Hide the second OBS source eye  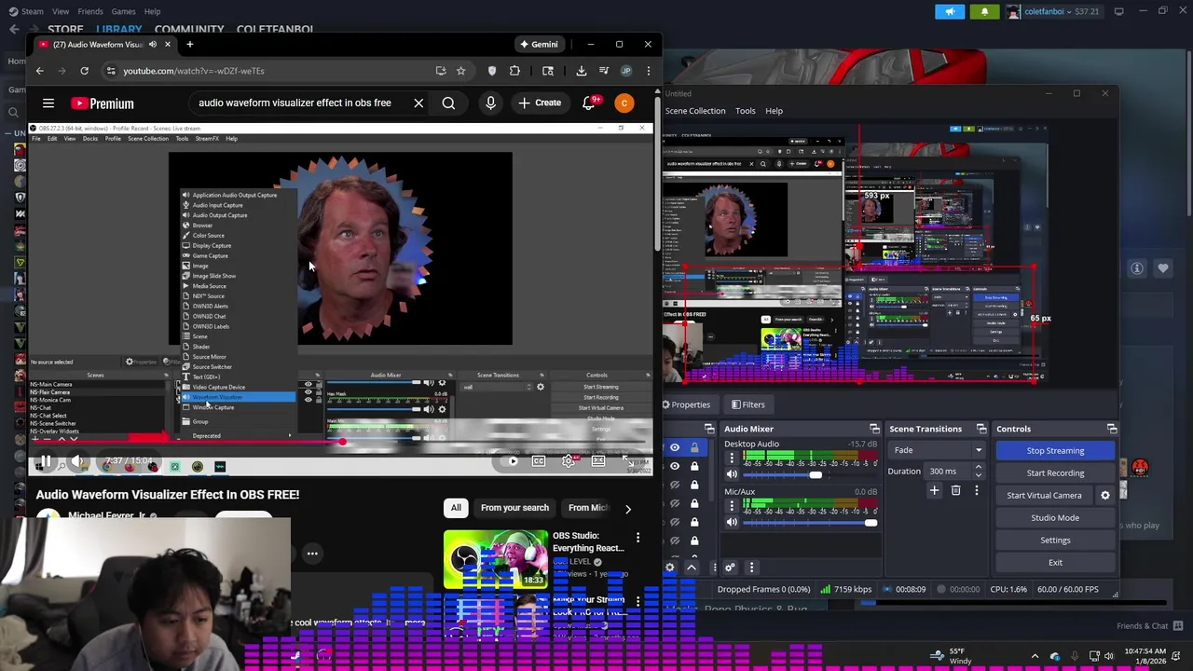point(675,466)
